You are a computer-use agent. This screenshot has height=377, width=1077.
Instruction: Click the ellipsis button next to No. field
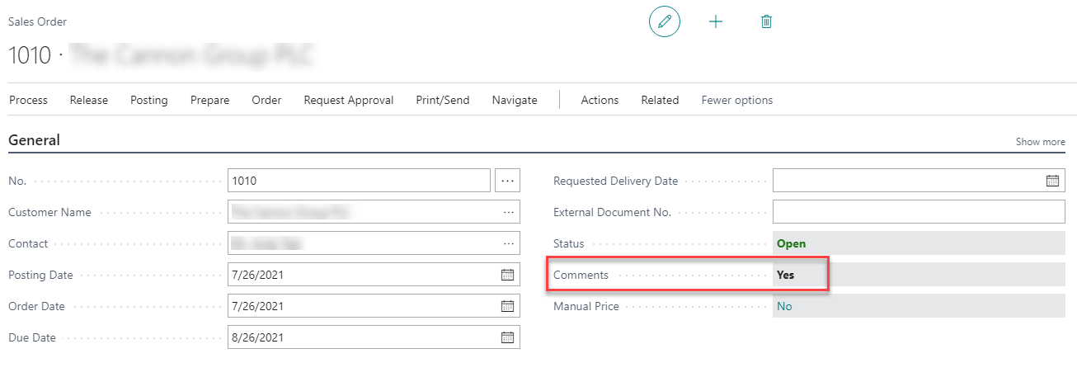(507, 181)
